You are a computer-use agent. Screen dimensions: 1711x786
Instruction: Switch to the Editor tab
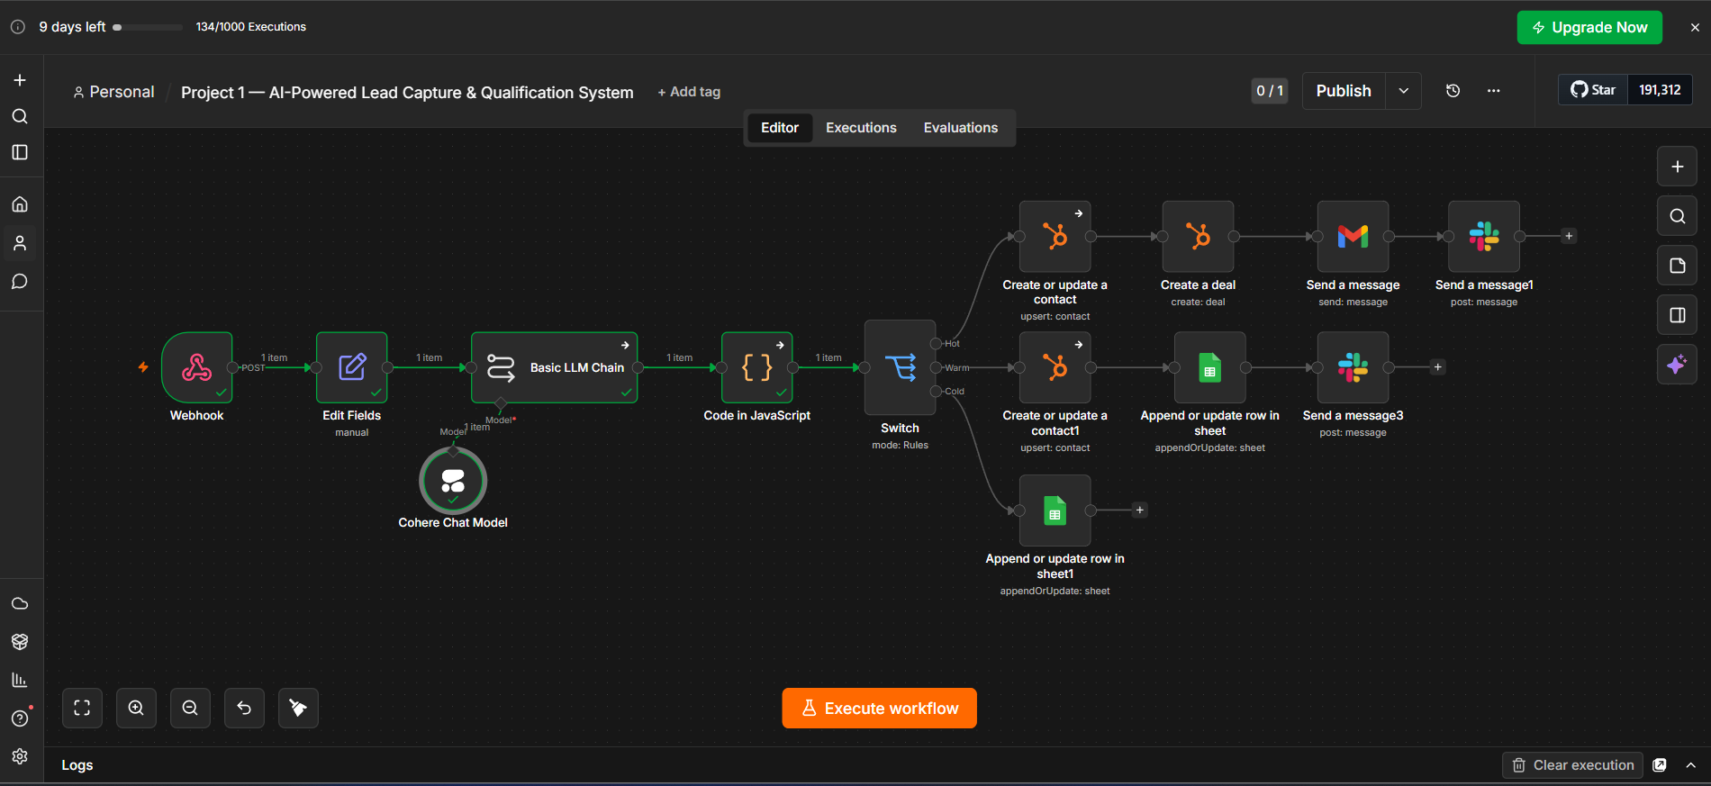[x=780, y=128]
